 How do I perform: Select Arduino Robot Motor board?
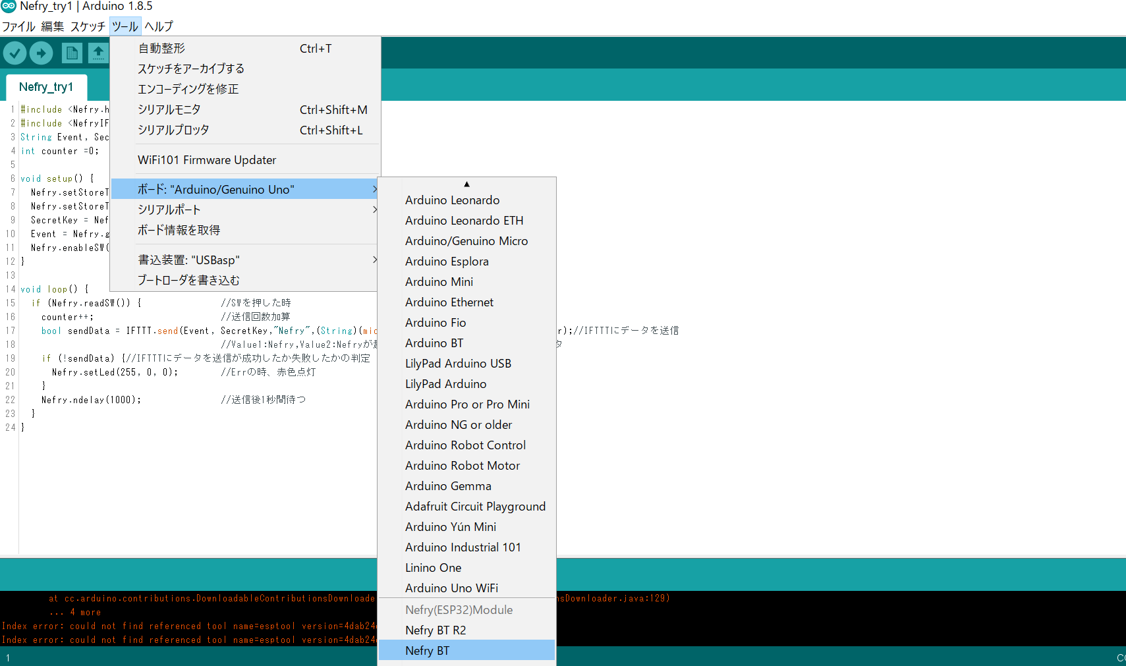[x=466, y=466]
